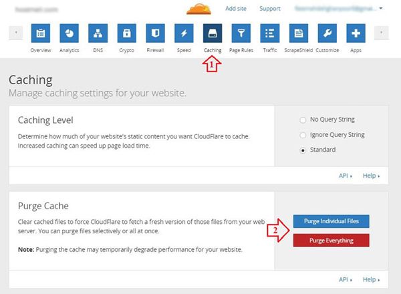Open the Firewall shield icon
This screenshot has width=401, height=294.
click(x=155, y=33)
